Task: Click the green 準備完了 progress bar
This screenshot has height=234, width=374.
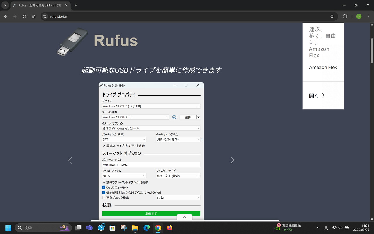Action: (x=151, y=214)
